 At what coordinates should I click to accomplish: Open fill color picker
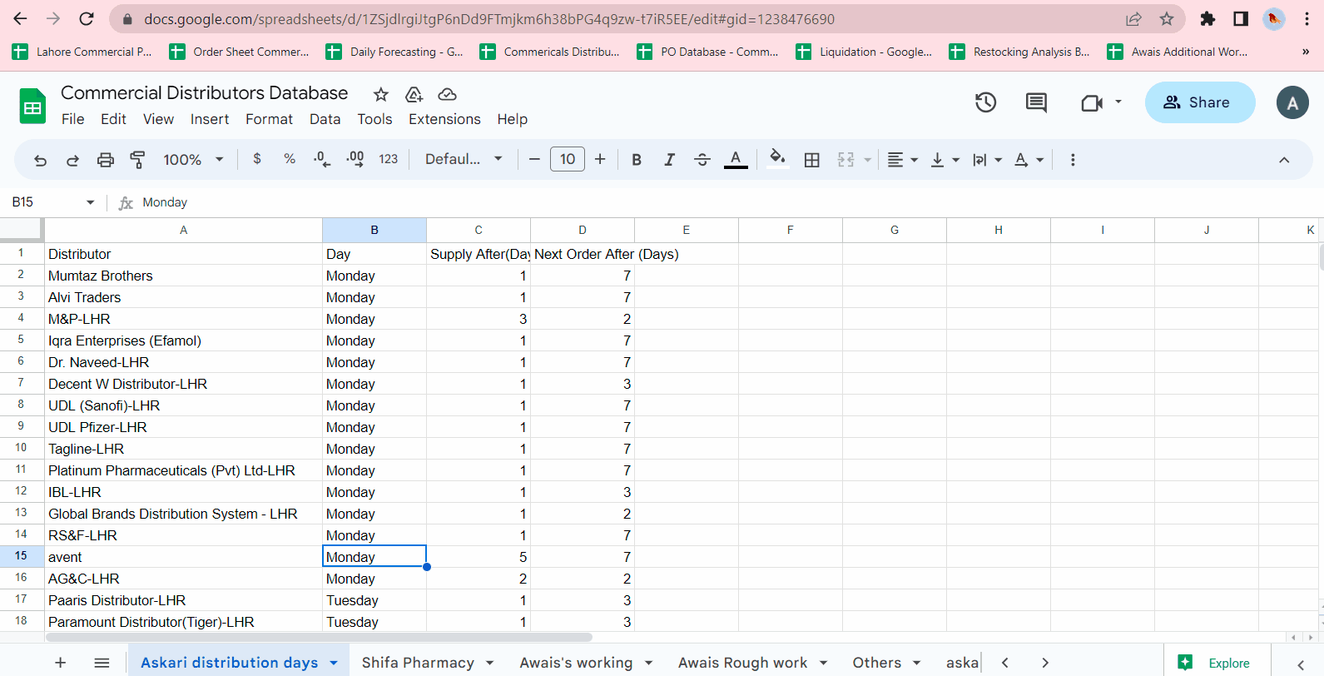click(777, 159)
